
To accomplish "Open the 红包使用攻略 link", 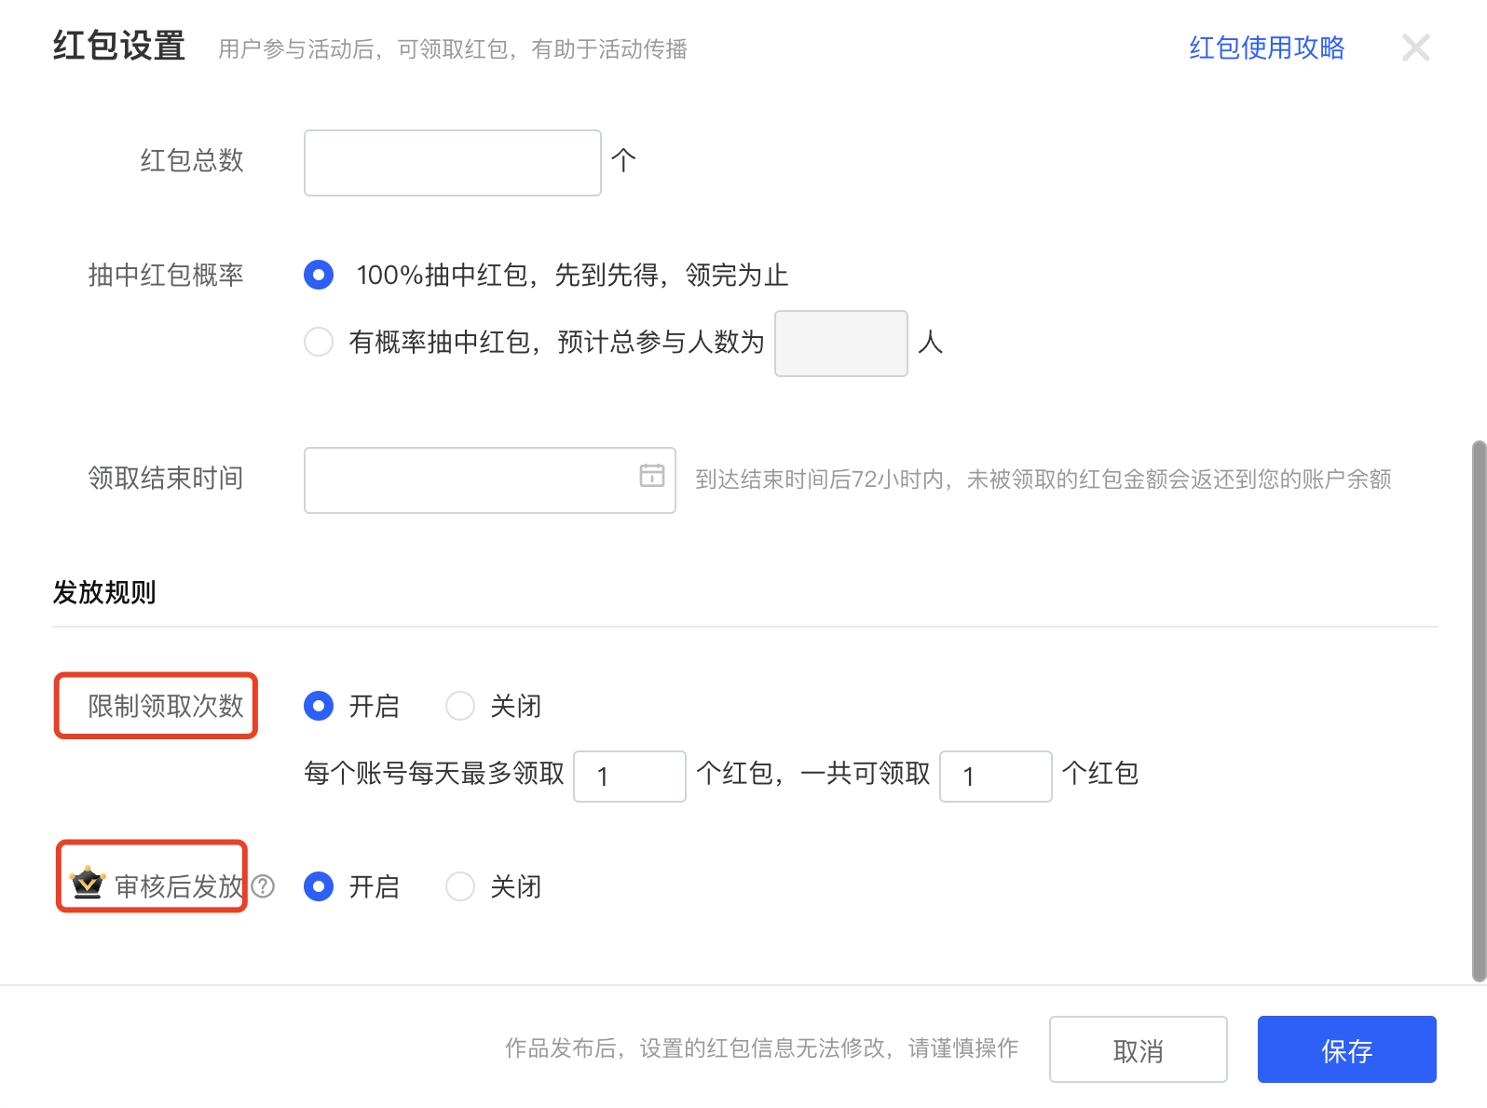I will [1266, 47].
